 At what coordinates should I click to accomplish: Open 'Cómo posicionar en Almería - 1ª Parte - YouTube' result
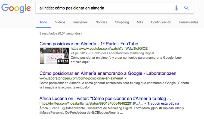coord(89,44)
